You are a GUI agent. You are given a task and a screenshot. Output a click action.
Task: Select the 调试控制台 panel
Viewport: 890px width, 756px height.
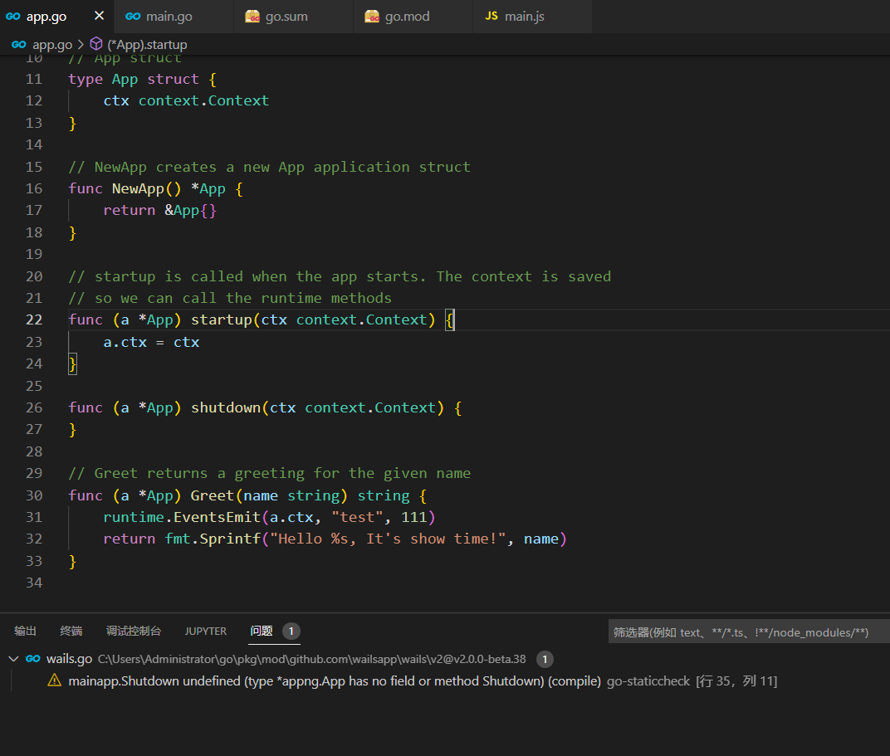134,631
